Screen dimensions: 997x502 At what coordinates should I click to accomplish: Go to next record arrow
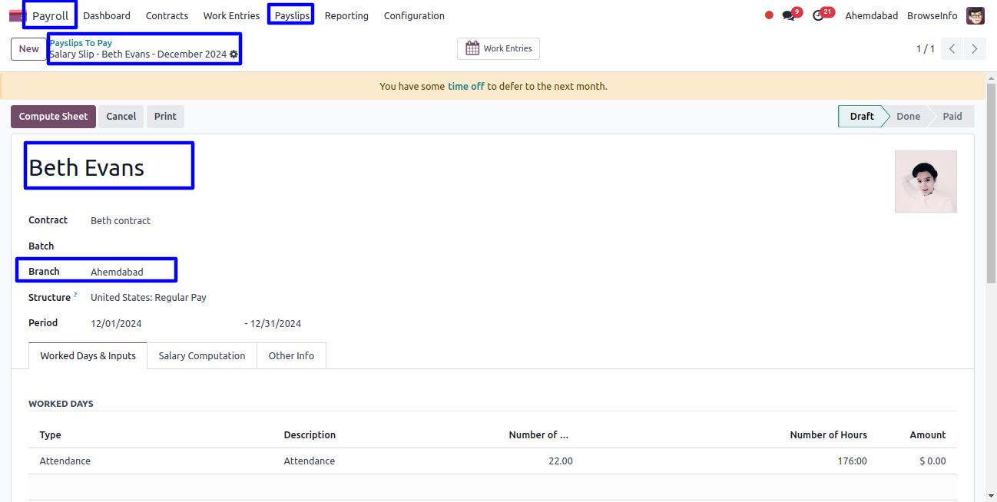[x=975, y=49]
